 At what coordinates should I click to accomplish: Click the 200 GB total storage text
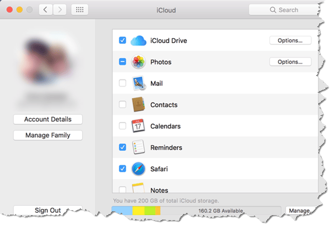click(x=166, y=201)
